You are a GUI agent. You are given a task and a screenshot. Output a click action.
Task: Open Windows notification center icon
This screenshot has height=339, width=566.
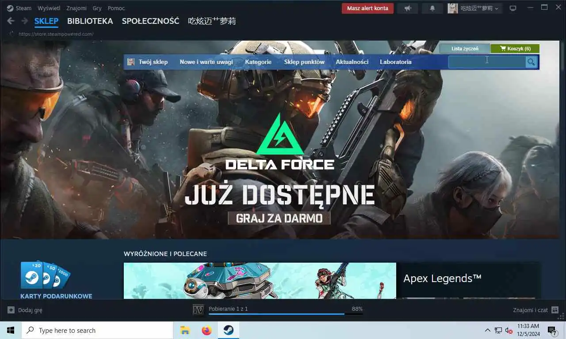point(552,330)
